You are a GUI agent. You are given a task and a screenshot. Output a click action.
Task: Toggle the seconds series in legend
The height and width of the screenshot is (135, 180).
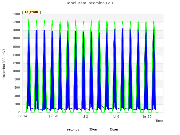point(70,129)
